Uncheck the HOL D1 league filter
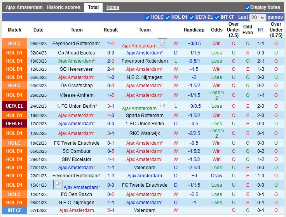Image resolution: width=286 pixels, height=217 pixels. click(167, 17)
